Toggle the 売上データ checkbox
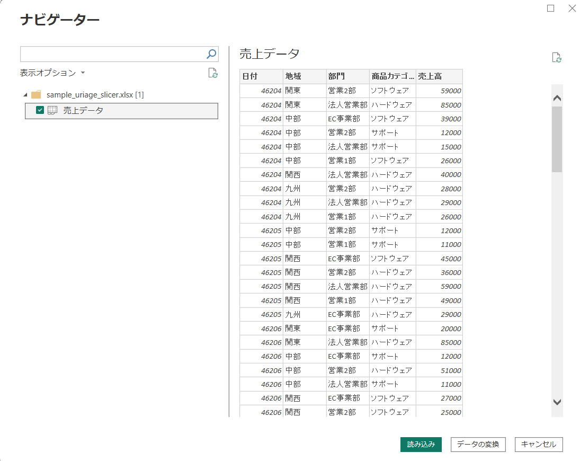Viewport: 580px width, 461px height. point(40,110)
